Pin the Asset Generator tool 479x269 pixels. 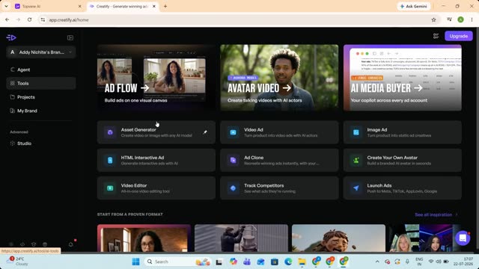pos(205,132)
